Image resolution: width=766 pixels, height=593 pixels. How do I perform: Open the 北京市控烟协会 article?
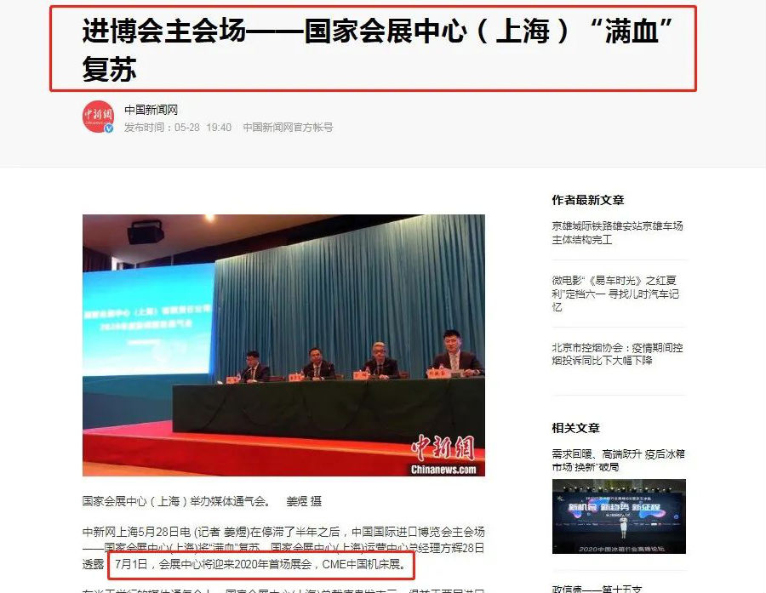pyautogui.click(x=615, y=356)
